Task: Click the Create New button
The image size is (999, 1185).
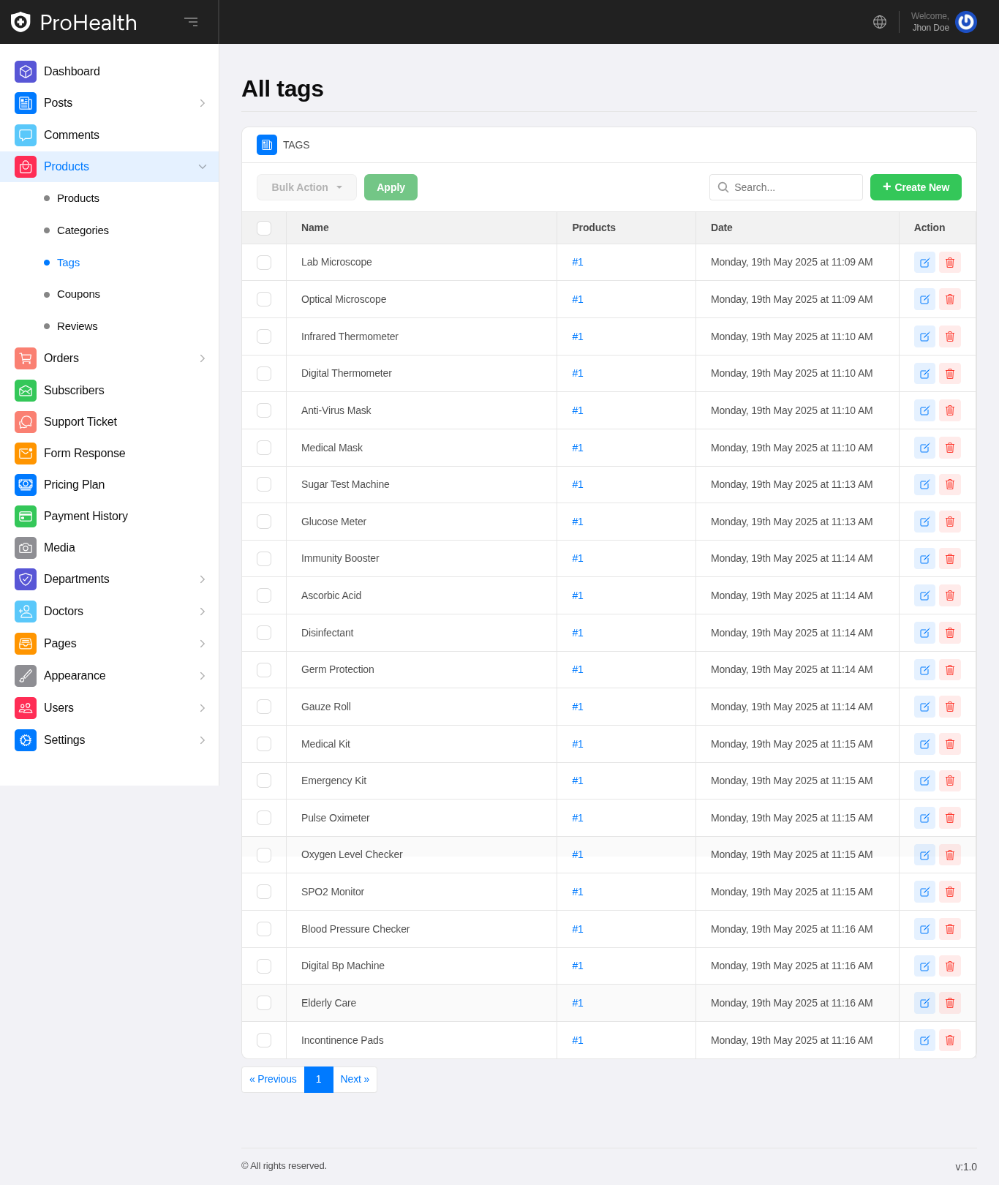Action: click(x=916, y=187)
